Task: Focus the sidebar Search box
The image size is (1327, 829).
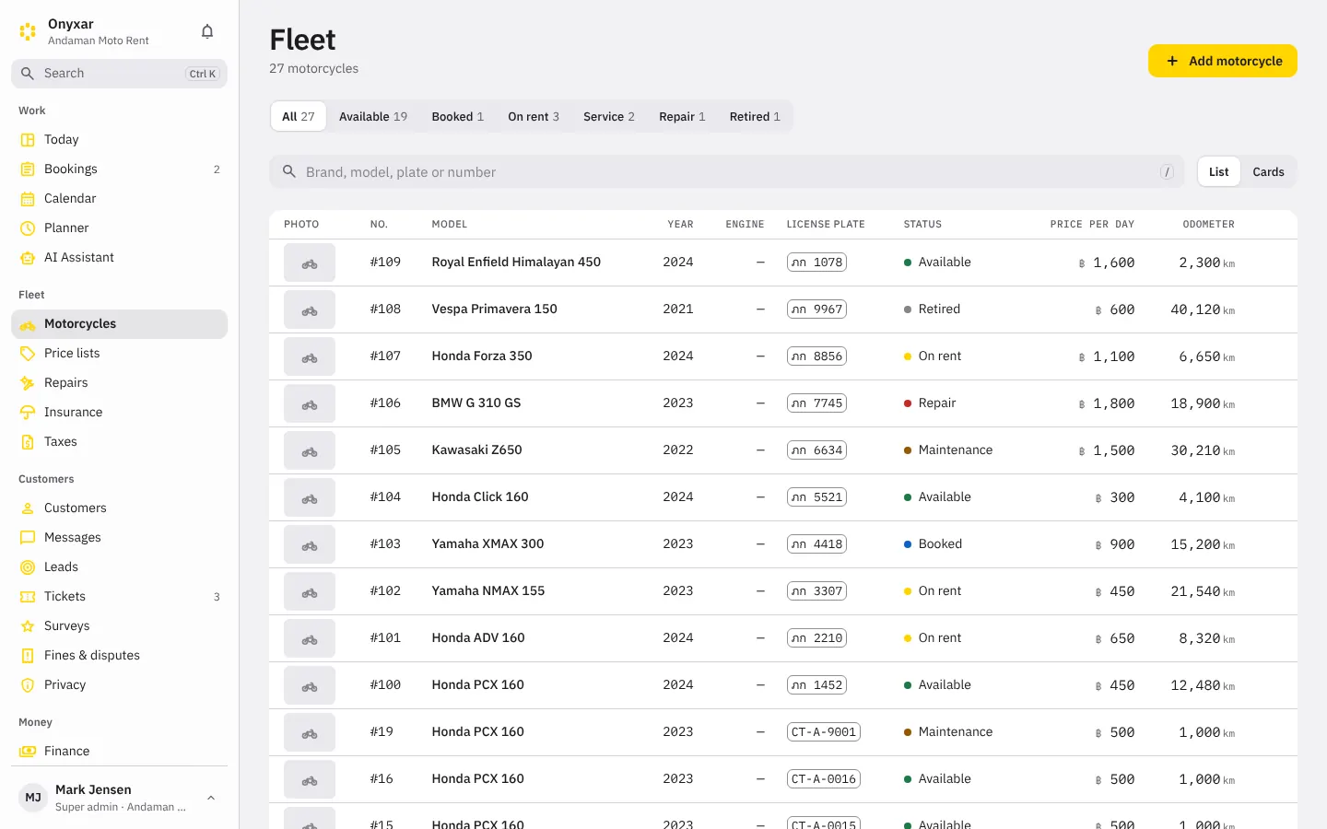Action: [119, 74]
